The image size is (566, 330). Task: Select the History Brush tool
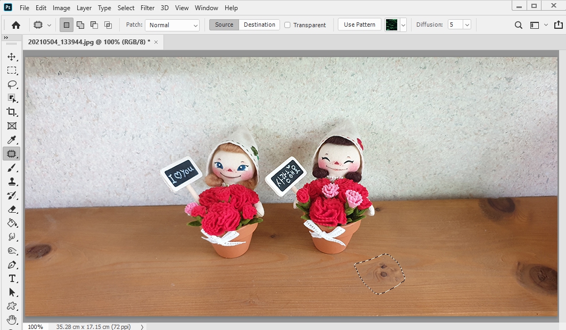pyautogui.click(x=12, y=195)
